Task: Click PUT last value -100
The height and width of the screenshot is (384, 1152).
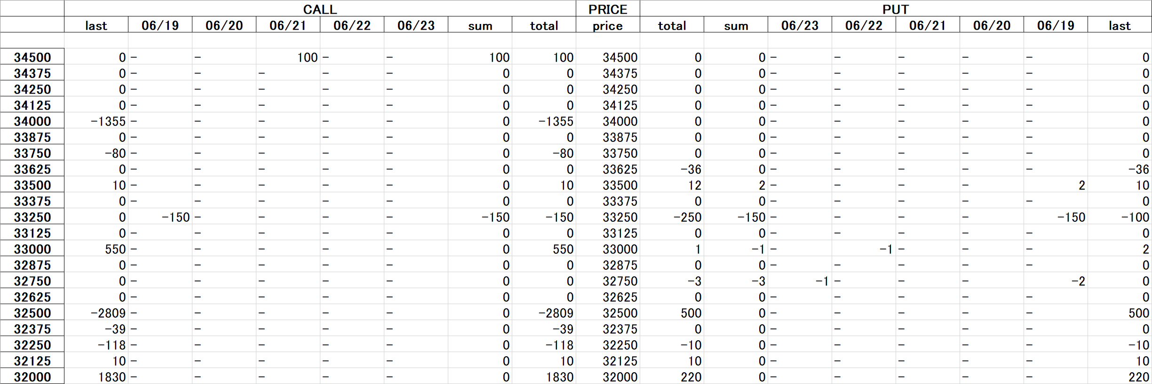Action: 1120,217
